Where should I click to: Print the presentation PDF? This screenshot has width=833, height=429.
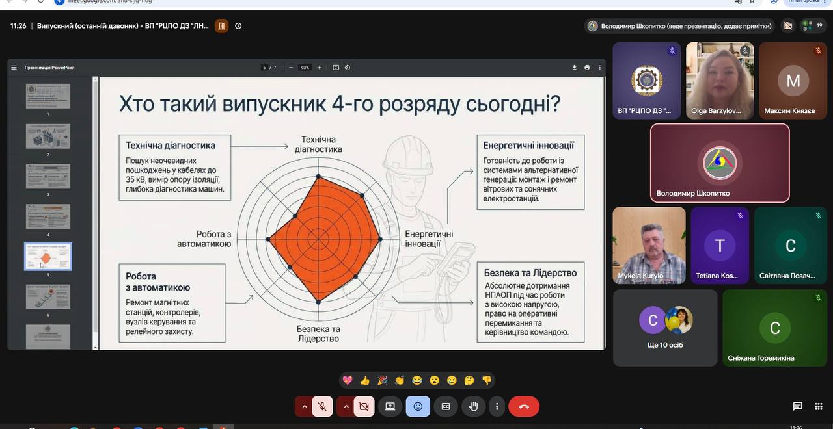[x=587, y=67]
